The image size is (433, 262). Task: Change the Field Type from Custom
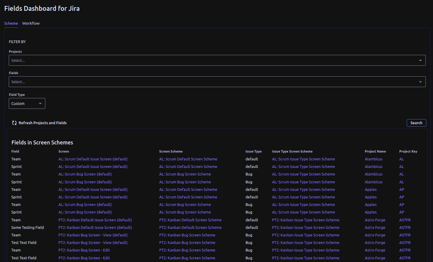pyautogui.click(x=27, y=103)
